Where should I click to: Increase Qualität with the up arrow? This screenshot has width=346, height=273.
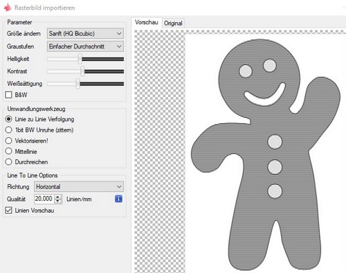58,197
